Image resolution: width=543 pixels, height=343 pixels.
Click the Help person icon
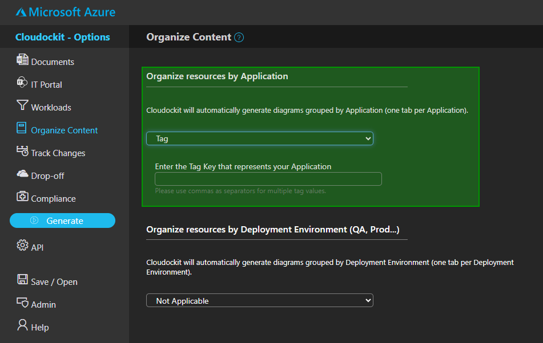coord(22,326)
